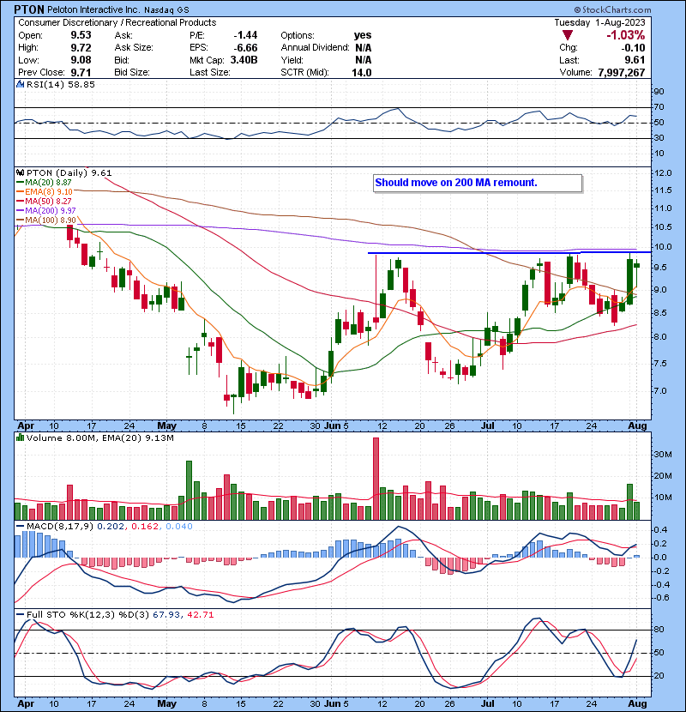Click the 7.0 label on the price axis
The width and height of the screenshot is (686, 712).
660,391
